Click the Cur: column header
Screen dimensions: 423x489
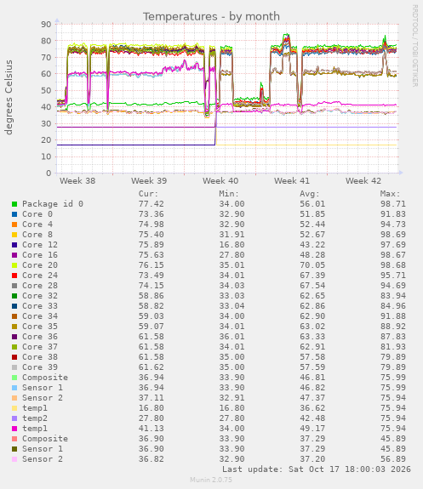coord(149,194)
